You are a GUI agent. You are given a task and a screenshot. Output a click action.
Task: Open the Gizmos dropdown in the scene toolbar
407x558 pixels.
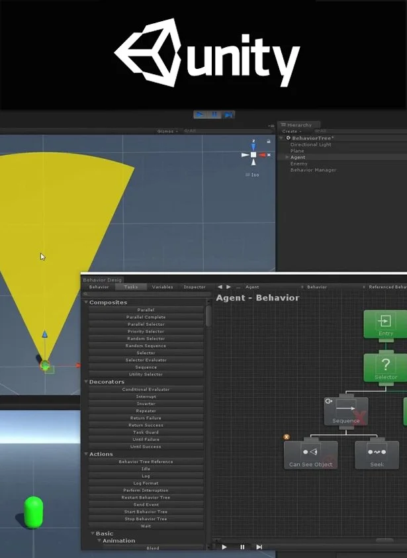coord(167,131)
